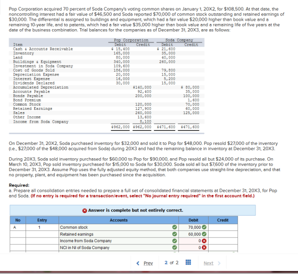This screenshot has width=298, height=274.
Task: Go to previous question with Prev link
Action: pos(148,263)
